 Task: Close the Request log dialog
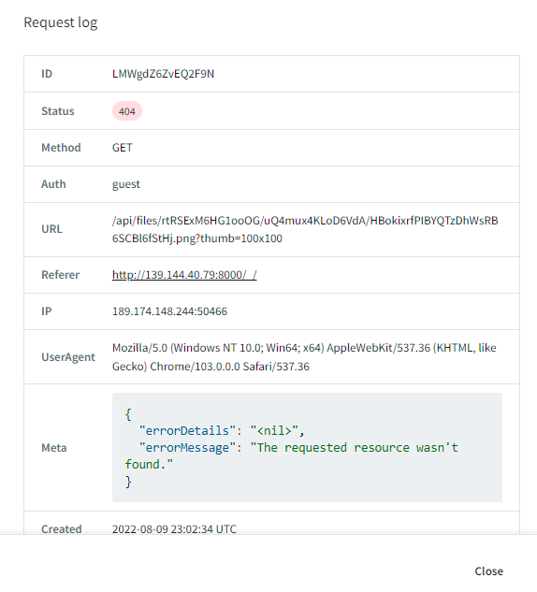point(488,570)
